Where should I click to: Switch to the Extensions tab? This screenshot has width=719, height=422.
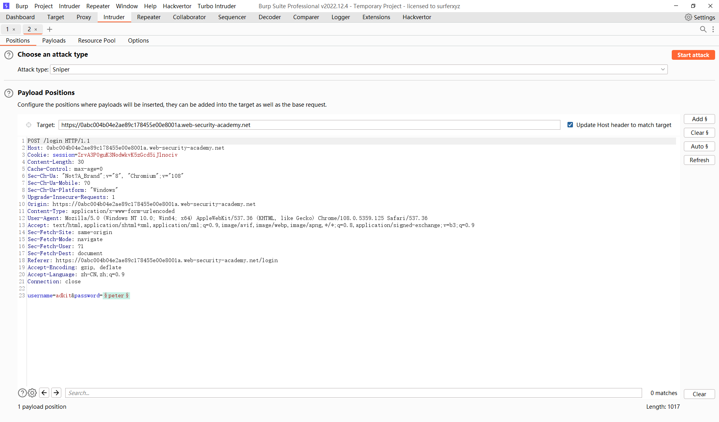point(376,17)
